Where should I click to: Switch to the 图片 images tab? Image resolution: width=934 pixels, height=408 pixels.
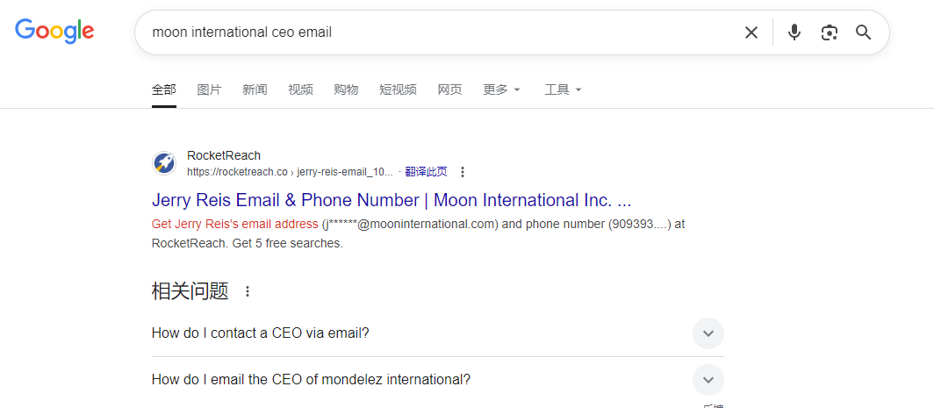coord(209,90)
